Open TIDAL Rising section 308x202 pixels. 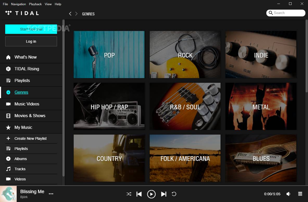coord(31,69)
